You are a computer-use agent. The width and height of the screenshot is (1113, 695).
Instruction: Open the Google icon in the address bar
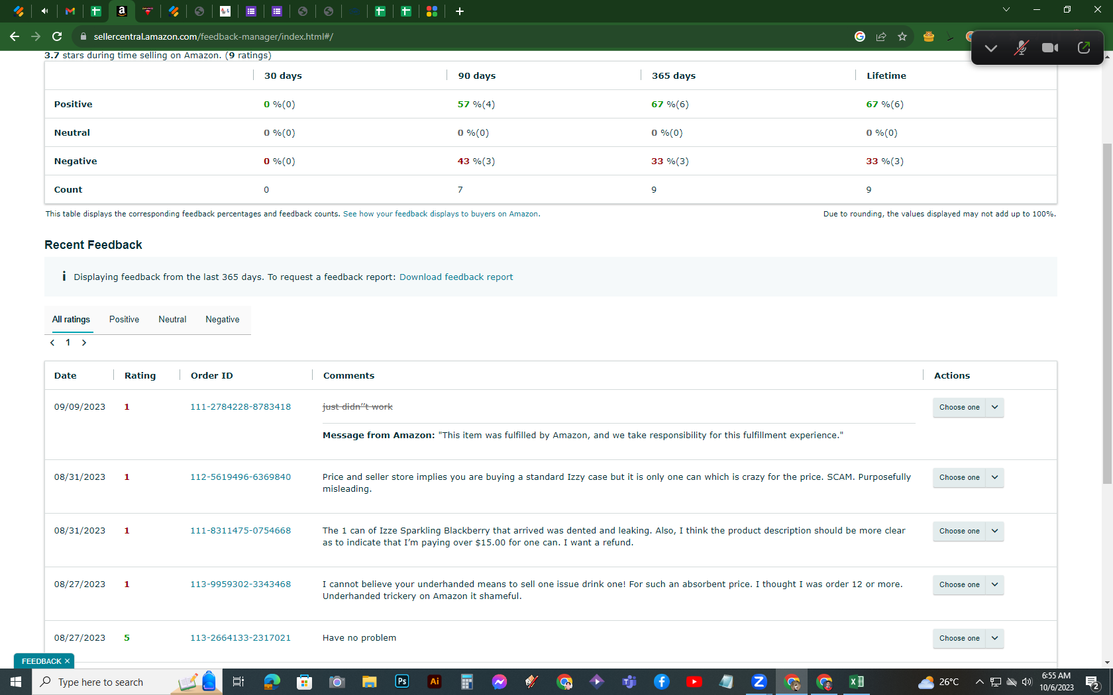[860, 36]
